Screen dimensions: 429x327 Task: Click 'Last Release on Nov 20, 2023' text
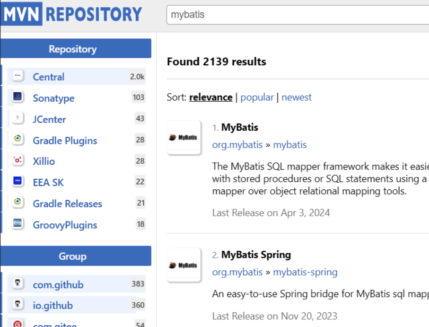[x=275, y=316]
